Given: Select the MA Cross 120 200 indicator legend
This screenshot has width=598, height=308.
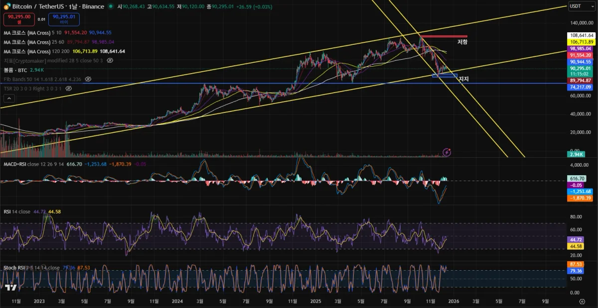Looking at the screenshot, I should (x=64, y=51).
